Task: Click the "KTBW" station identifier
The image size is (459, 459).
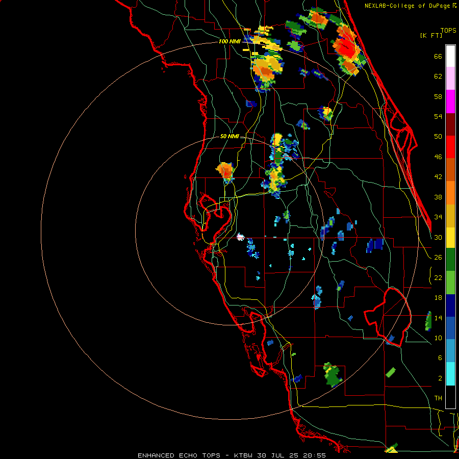Action: point(243,455)
